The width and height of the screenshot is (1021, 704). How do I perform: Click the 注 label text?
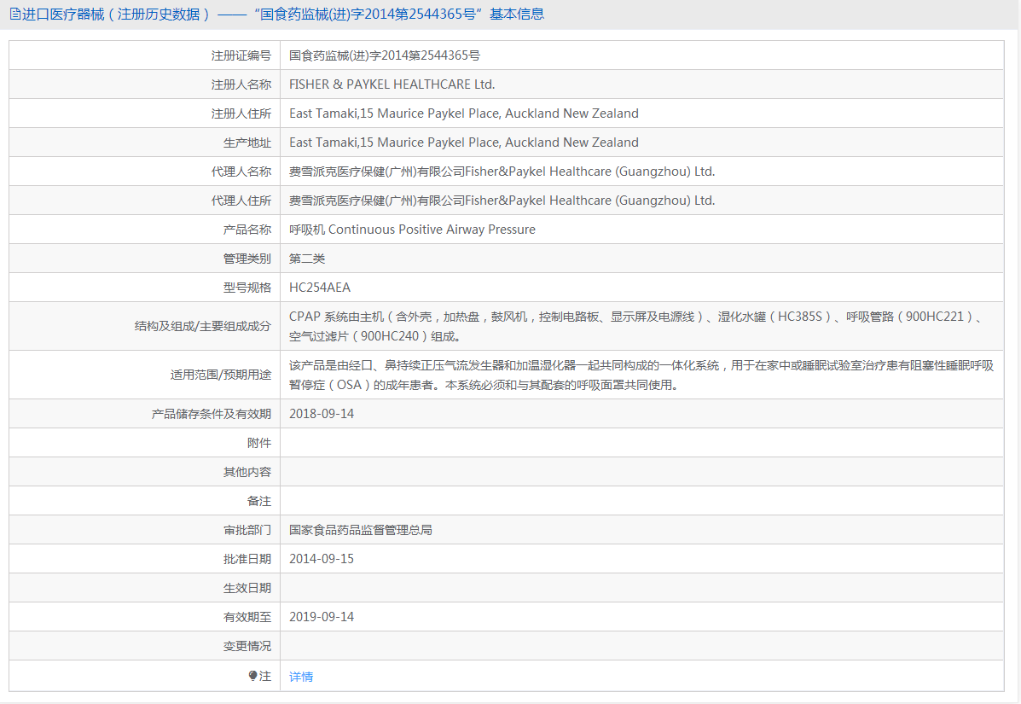tap(265, 676)
